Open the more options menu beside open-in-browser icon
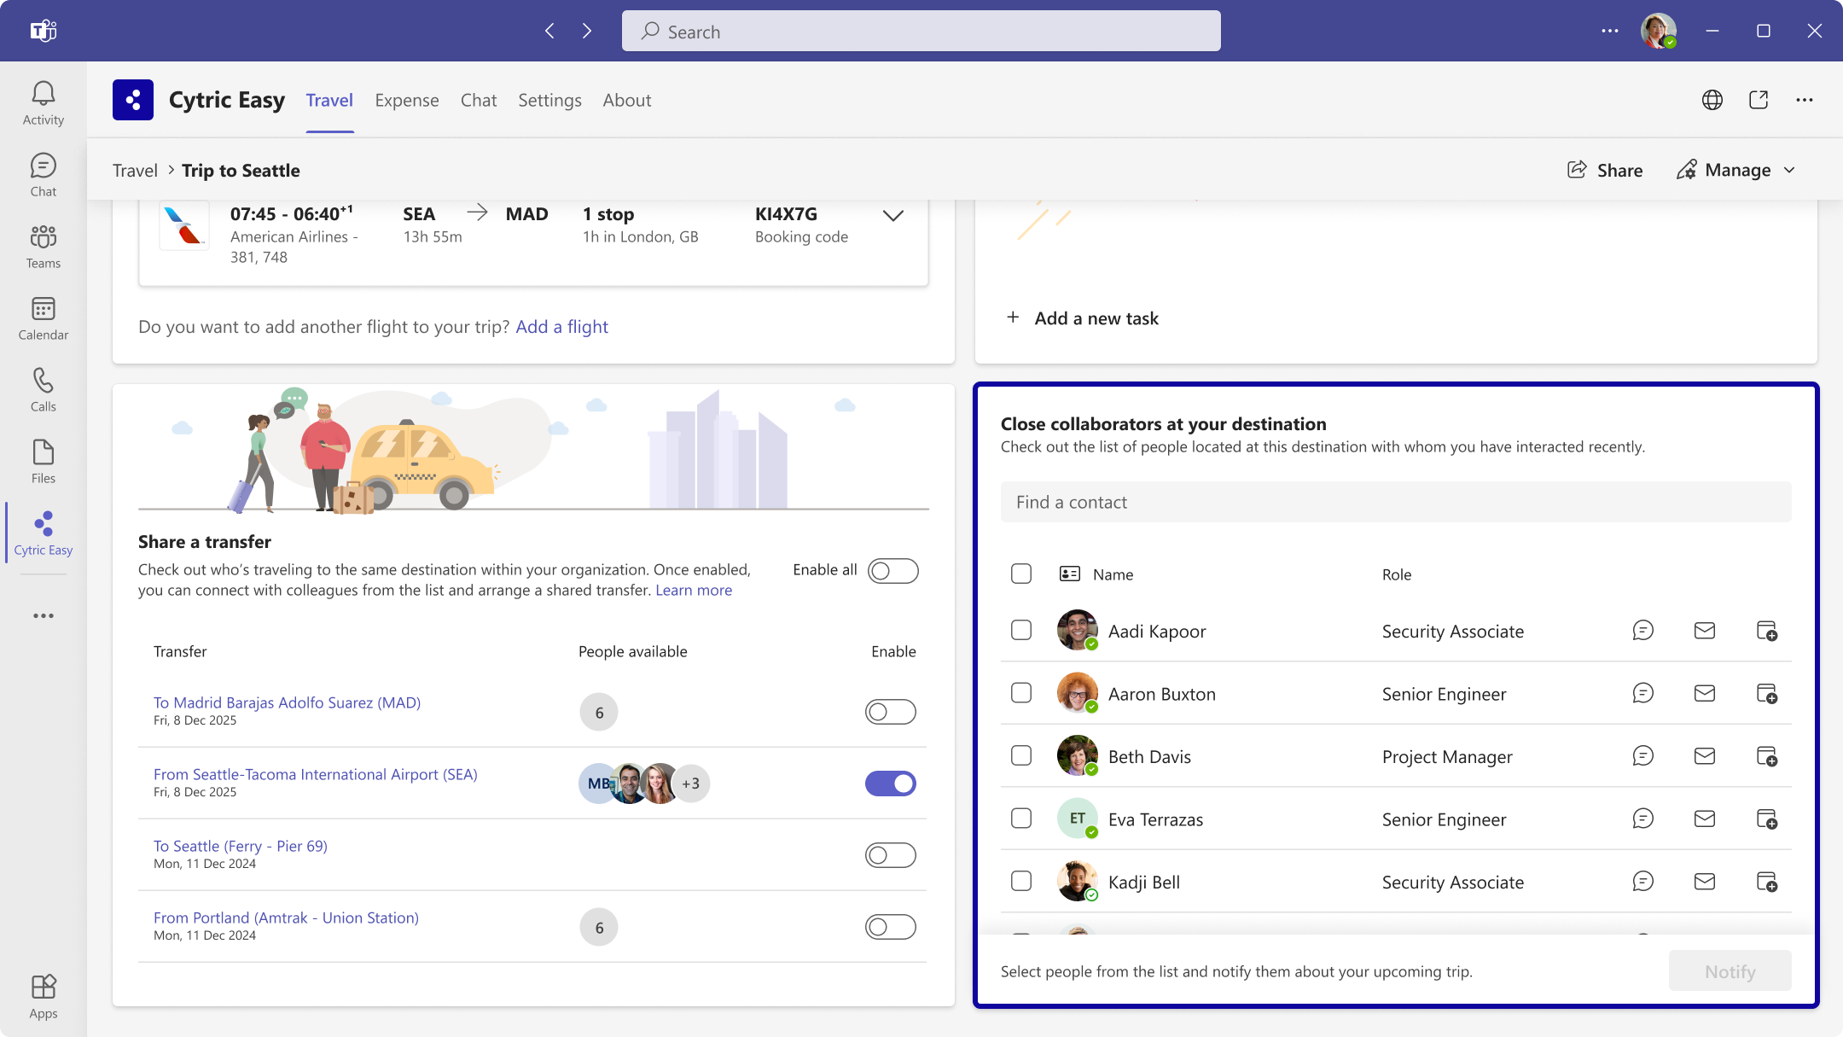This screenshot has height=1037, width=1843. 1804,100
